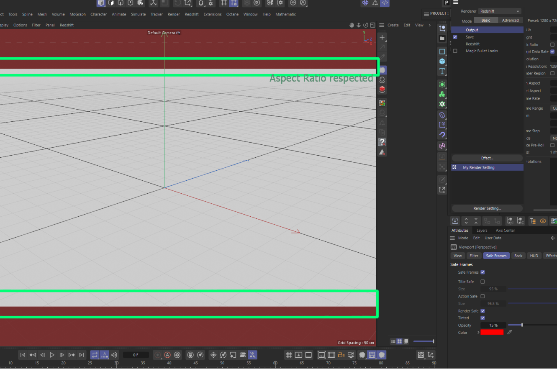Image resolution: width=557 pixels, height=369 pixels.
Task: Open the render settings window hamburger menu
Action: [456, 2]
